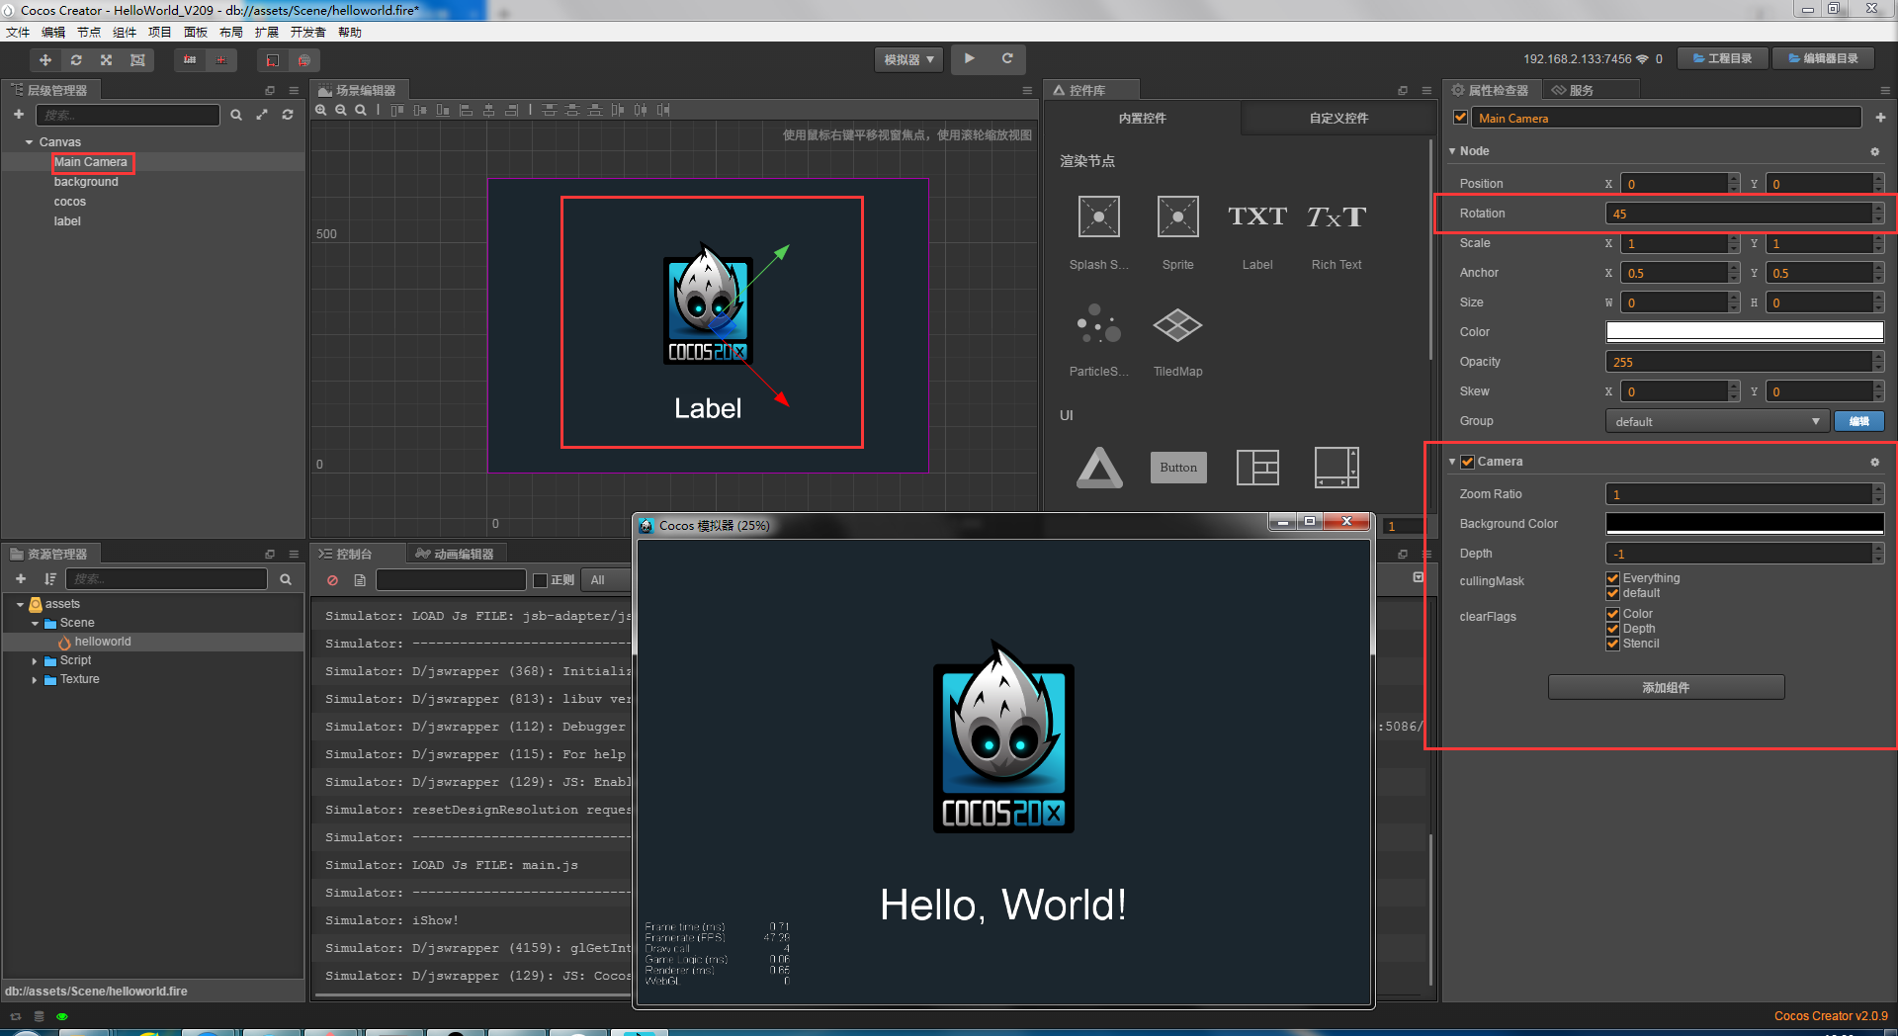Image resolution: width=1898 pixels, height=1036 pixels.
Task: Click the refresh preview button
Action: point(1007,59)
